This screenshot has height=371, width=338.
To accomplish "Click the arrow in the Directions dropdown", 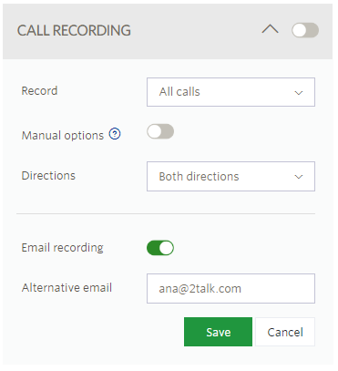I will (x=299, y=177).
